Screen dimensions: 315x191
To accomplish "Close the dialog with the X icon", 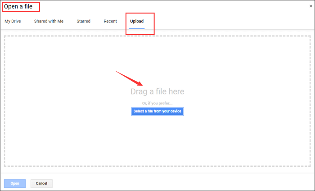I will coord(311,6).
